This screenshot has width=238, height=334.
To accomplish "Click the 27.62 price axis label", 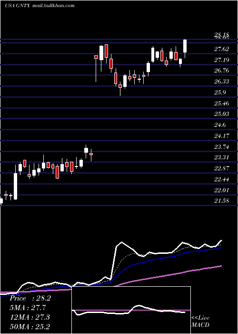I will tap(222, 49).
